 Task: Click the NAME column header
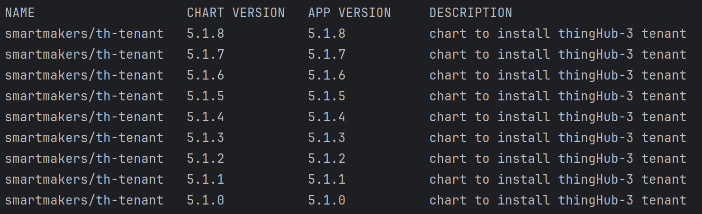click(x=20, y=13)
